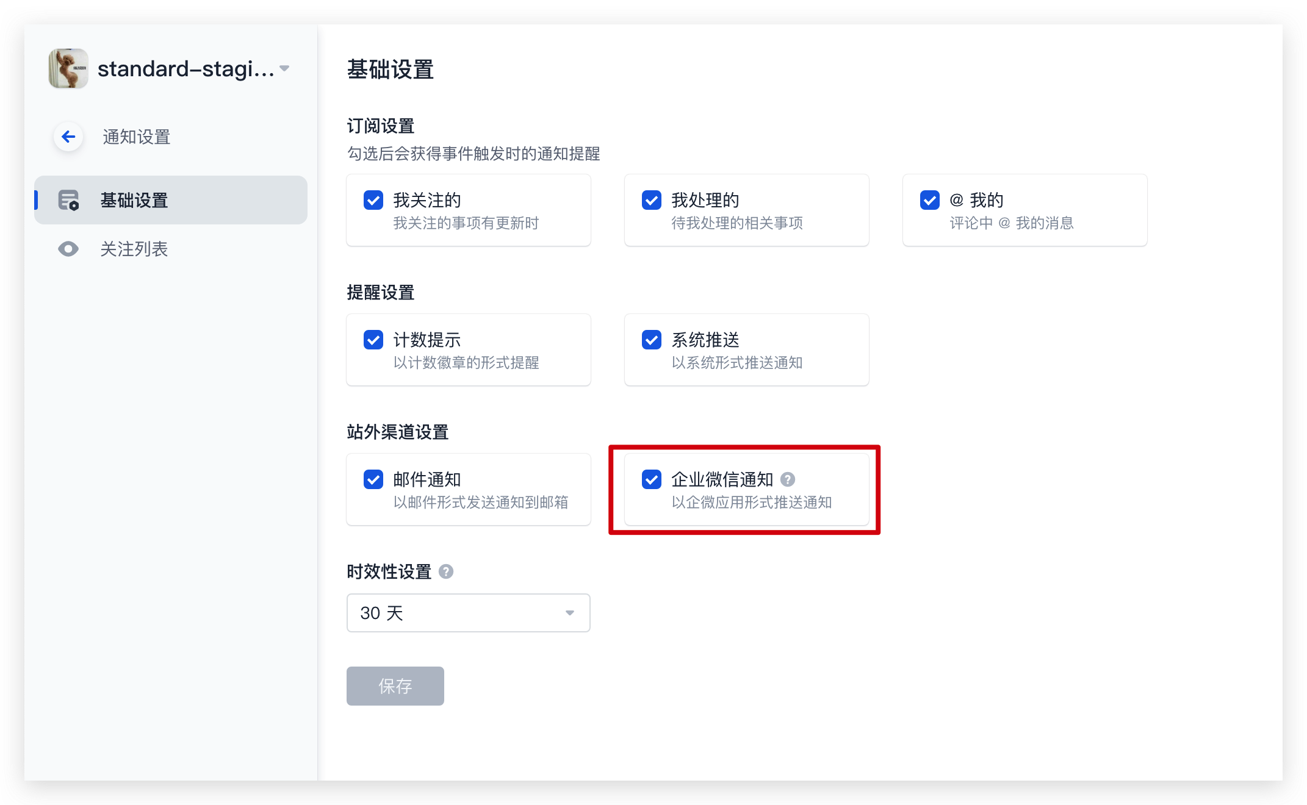Click the 站外渠道设置 section heading
Viewport: 1307px width, 805px height.
(398, 432)
